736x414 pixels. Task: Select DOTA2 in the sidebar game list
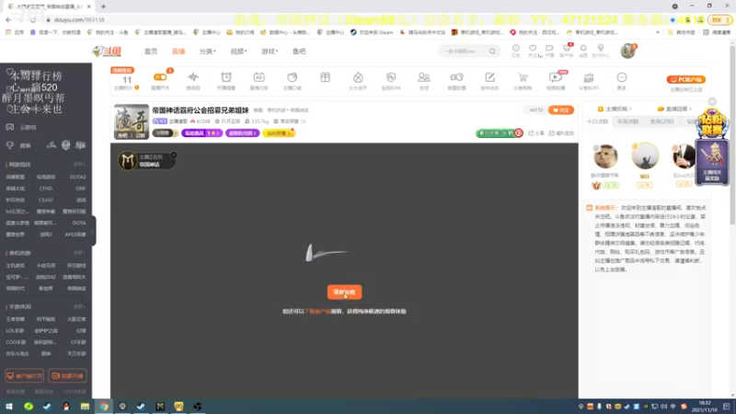[x=77, y=177]
